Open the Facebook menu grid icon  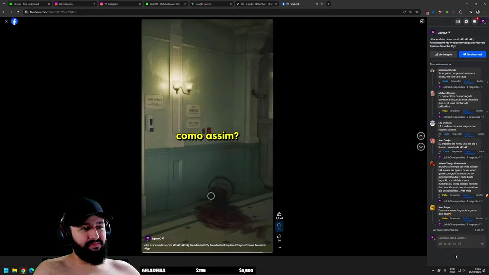click(x=458, y=21)
